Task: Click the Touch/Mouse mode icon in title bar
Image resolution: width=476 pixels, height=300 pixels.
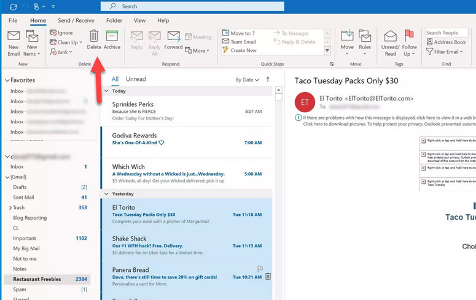Action: tap(36, 6)
